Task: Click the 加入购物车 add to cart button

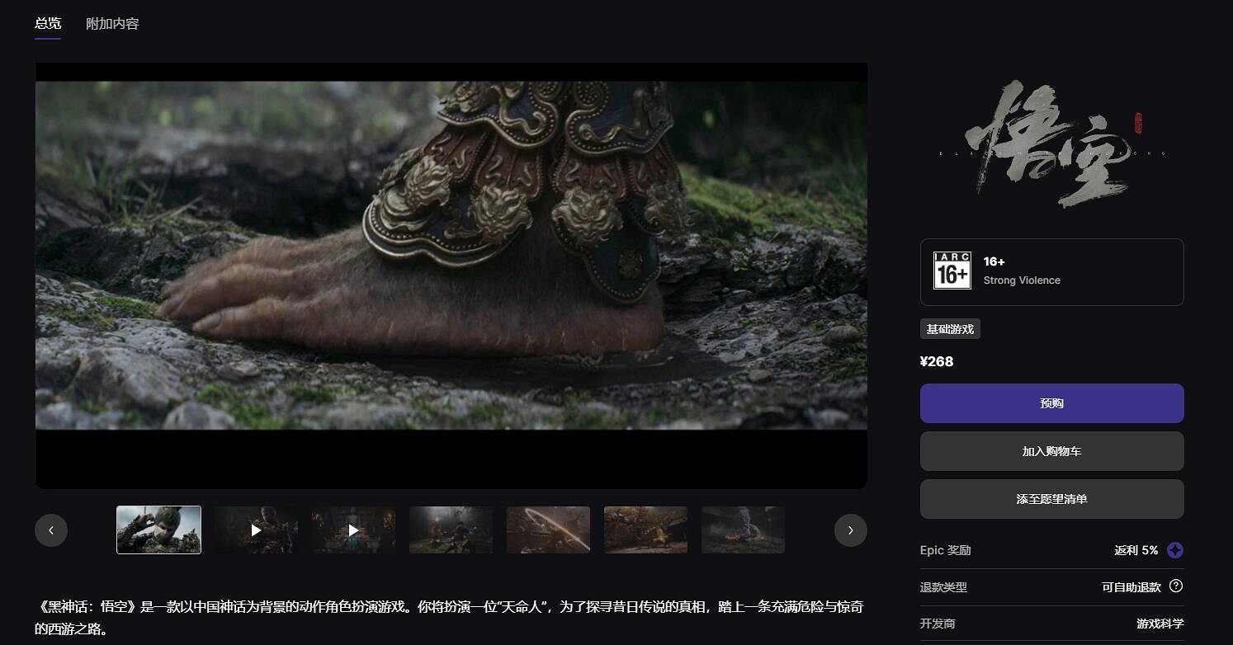Action: pos(1051,451)
